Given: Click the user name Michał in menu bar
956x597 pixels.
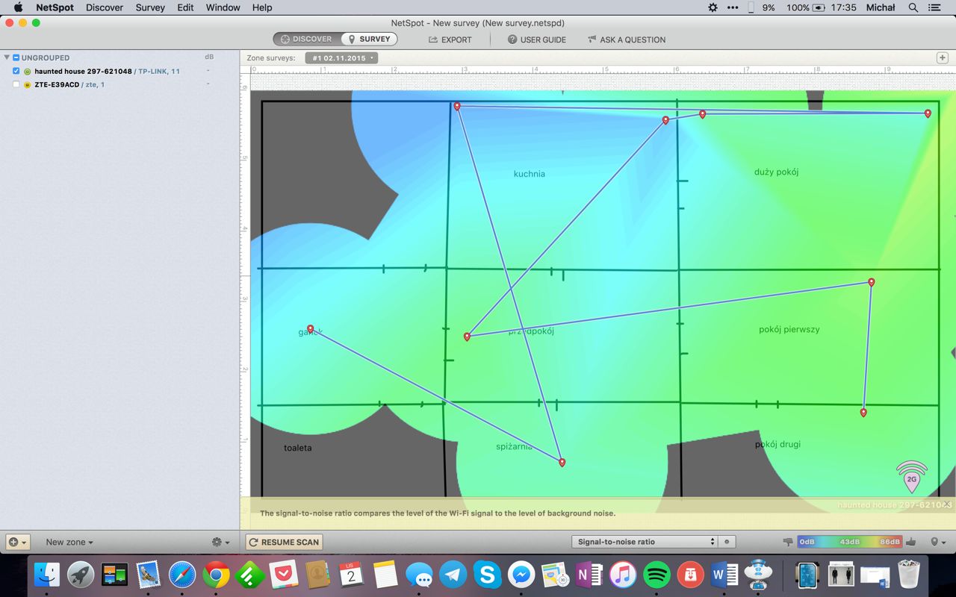Looking at the screenshot, I should pyautogui.click(x=881, y=7).
